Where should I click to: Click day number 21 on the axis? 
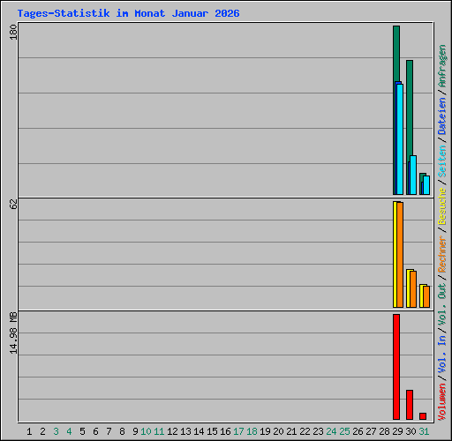coord(291,431)
